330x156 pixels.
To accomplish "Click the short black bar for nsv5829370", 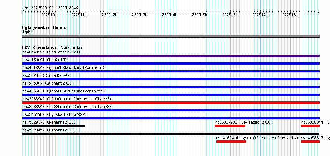I will coord(53,126).
